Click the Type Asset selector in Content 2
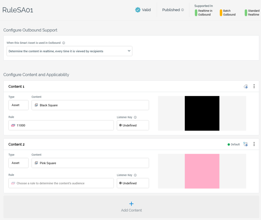261x220 pixels. click(18, 163)
